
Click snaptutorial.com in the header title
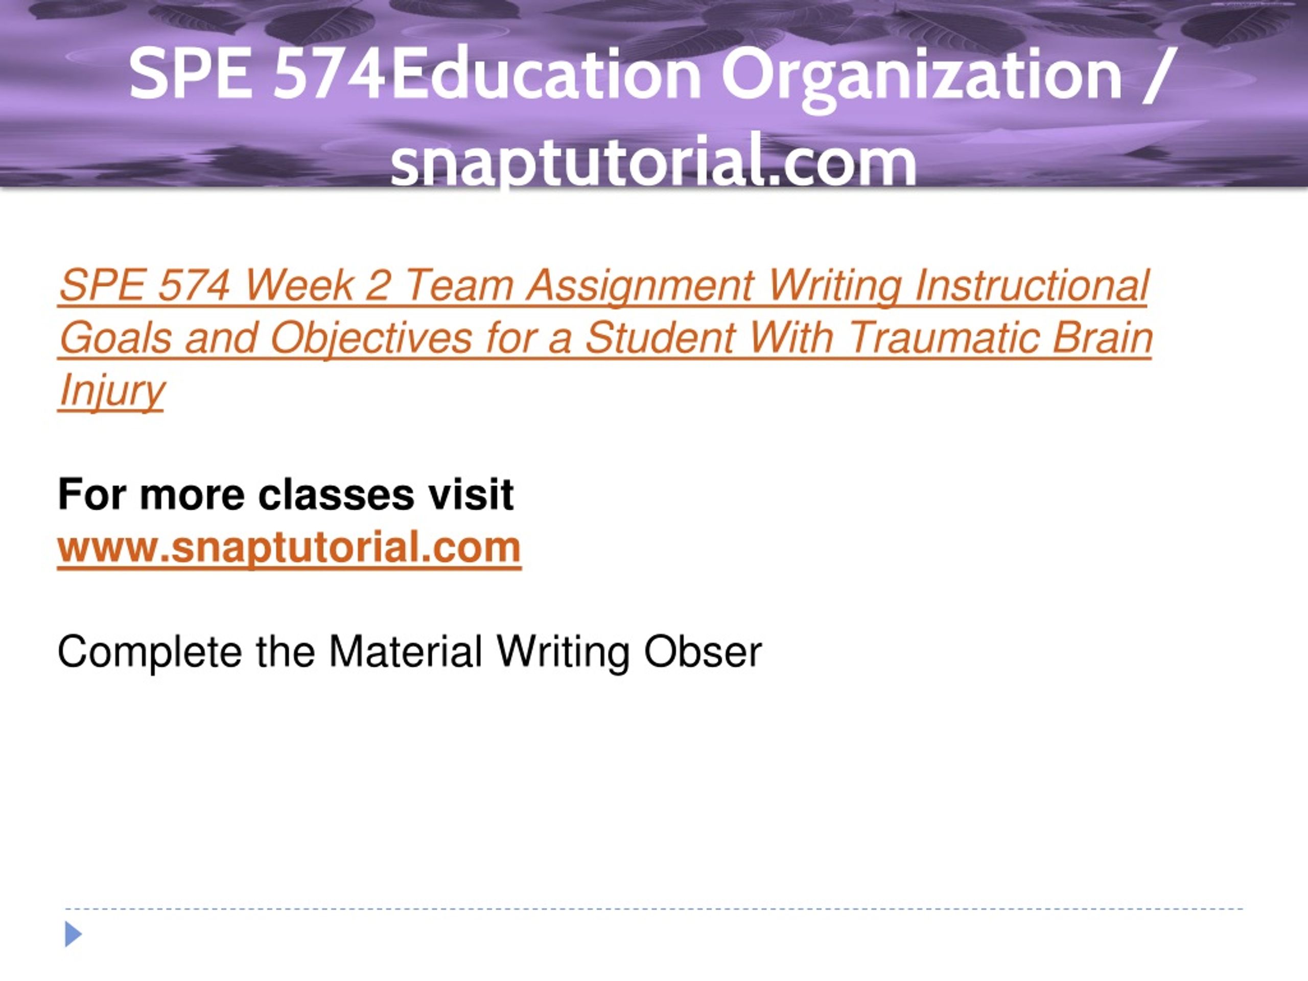coord(654,161)
